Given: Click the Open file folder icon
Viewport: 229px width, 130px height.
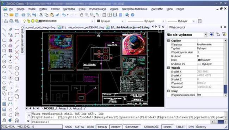Looking at the screenshot, I should pyautogui.click(x=11, y=15).
